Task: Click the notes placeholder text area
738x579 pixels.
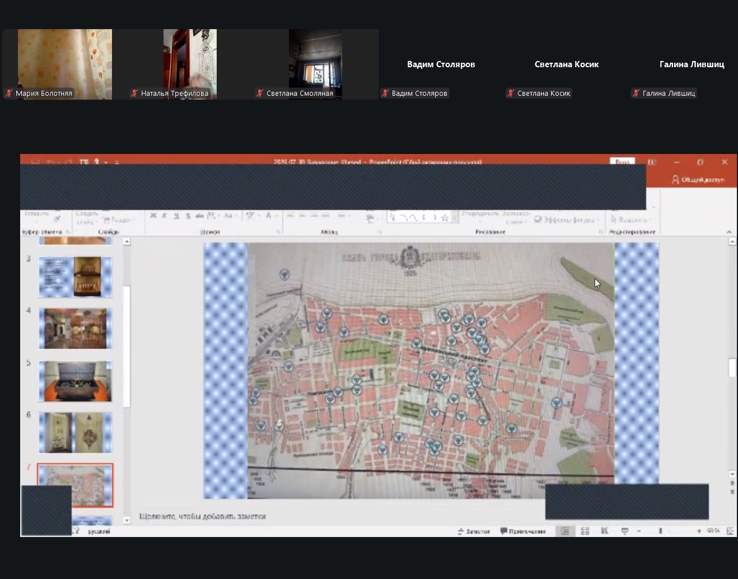Action: coord(203,516)
